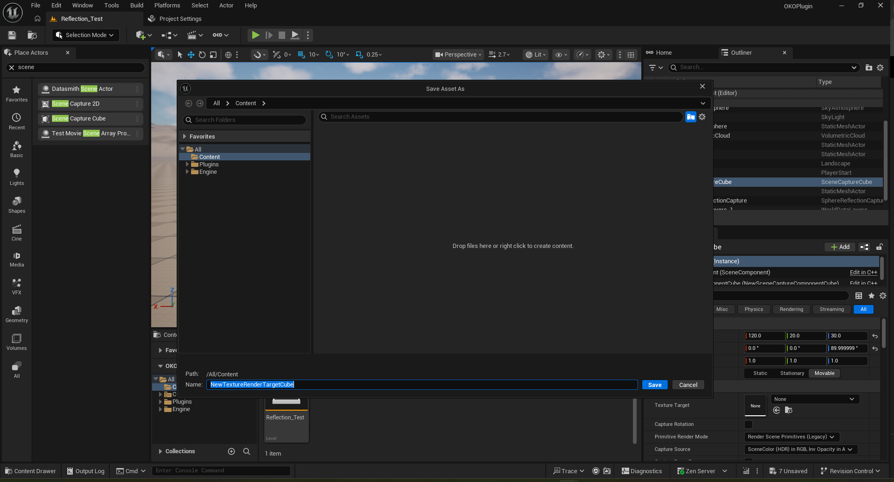This screenshot has width=894, height=482.
Task: Toggle the Details favorites star filter
Action: (871, 296)
